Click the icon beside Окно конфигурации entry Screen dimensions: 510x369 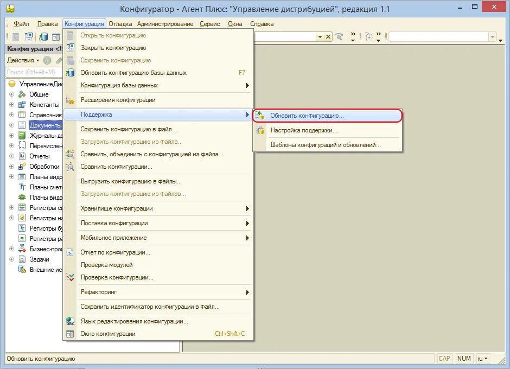[x=70, y=334]
